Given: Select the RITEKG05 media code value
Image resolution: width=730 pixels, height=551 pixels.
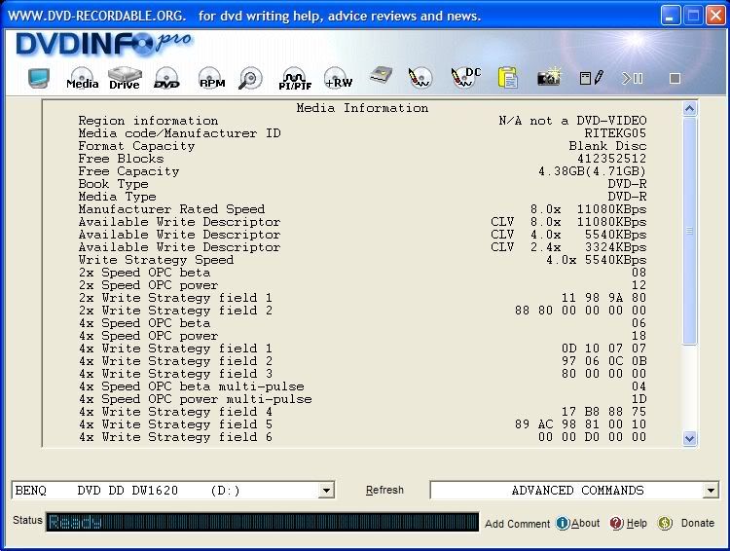Looking at the screenshot, I should (x=615, y=133).
